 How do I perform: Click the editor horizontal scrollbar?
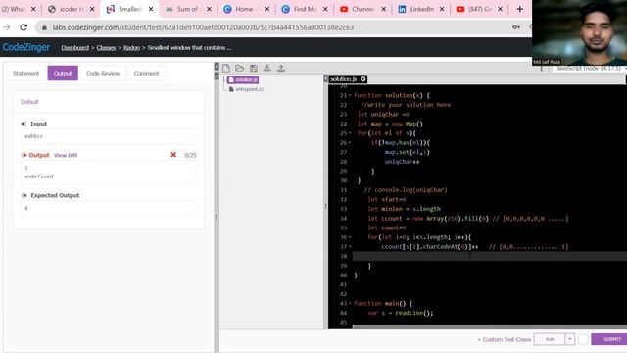(490, 327)
